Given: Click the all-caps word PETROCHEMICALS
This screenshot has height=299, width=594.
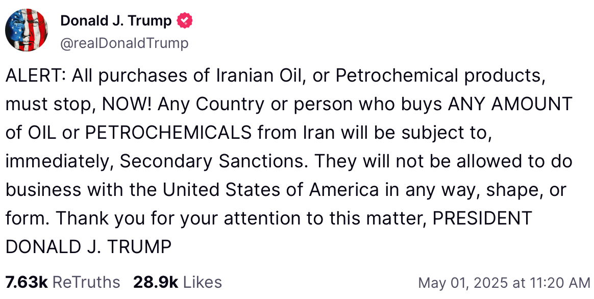Looking at the screenshot, I should tap(168, 133).
